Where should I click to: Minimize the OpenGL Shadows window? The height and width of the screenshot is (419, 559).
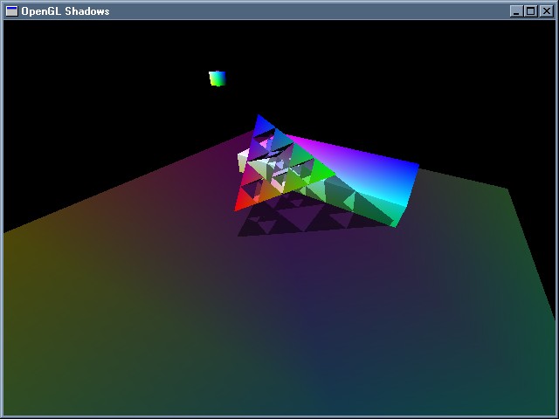coord(516,11)
